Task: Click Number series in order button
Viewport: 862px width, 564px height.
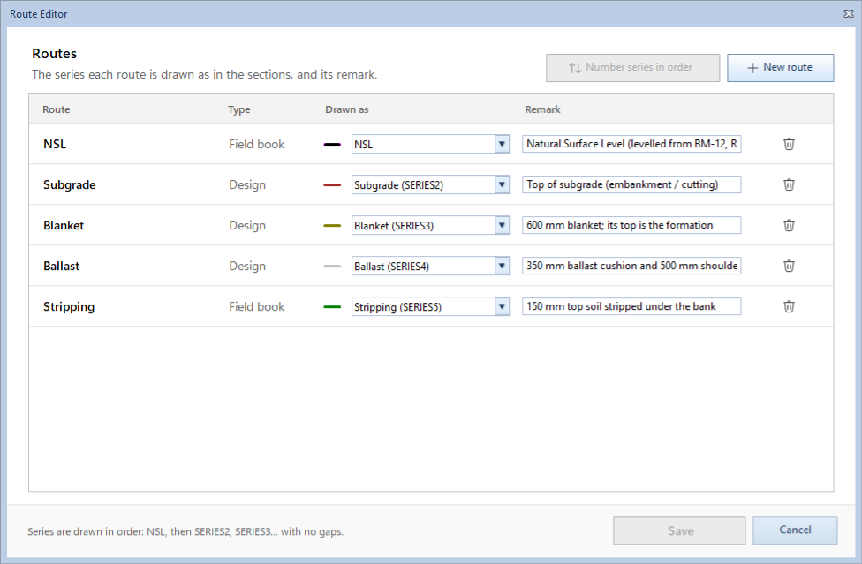Action: (632, 68)
